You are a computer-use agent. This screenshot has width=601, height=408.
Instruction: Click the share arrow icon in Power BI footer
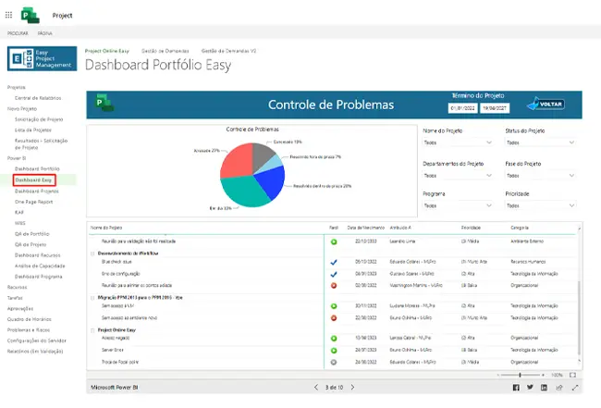tap(559, 388)
